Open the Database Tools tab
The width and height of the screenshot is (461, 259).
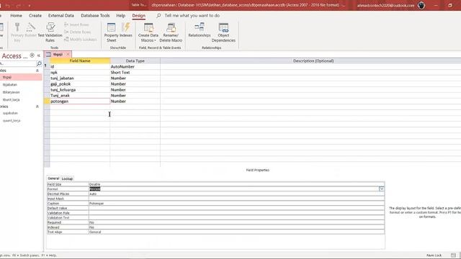click(x=95, y=16)
